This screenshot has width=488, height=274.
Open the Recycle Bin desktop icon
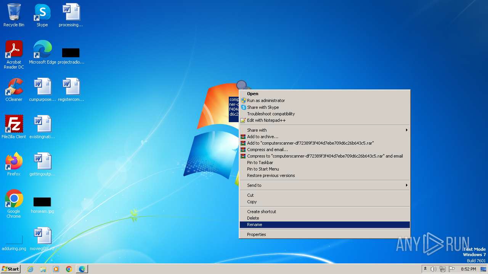click(14, 15)
